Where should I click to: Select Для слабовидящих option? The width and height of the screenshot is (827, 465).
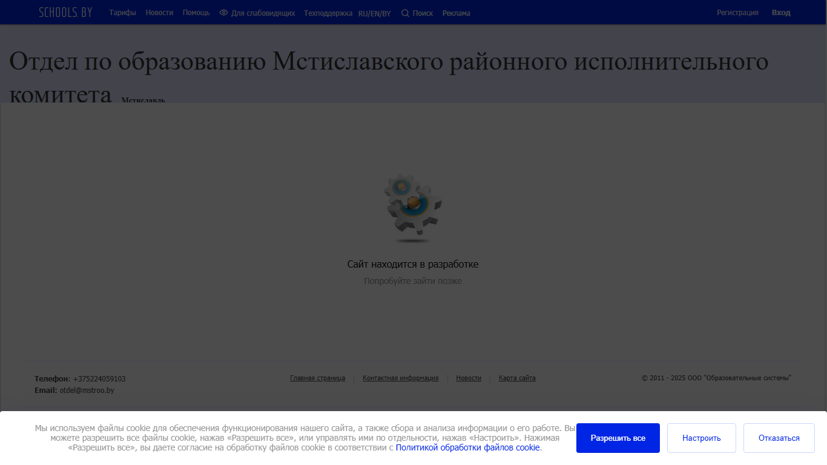[x=263, y=13]
